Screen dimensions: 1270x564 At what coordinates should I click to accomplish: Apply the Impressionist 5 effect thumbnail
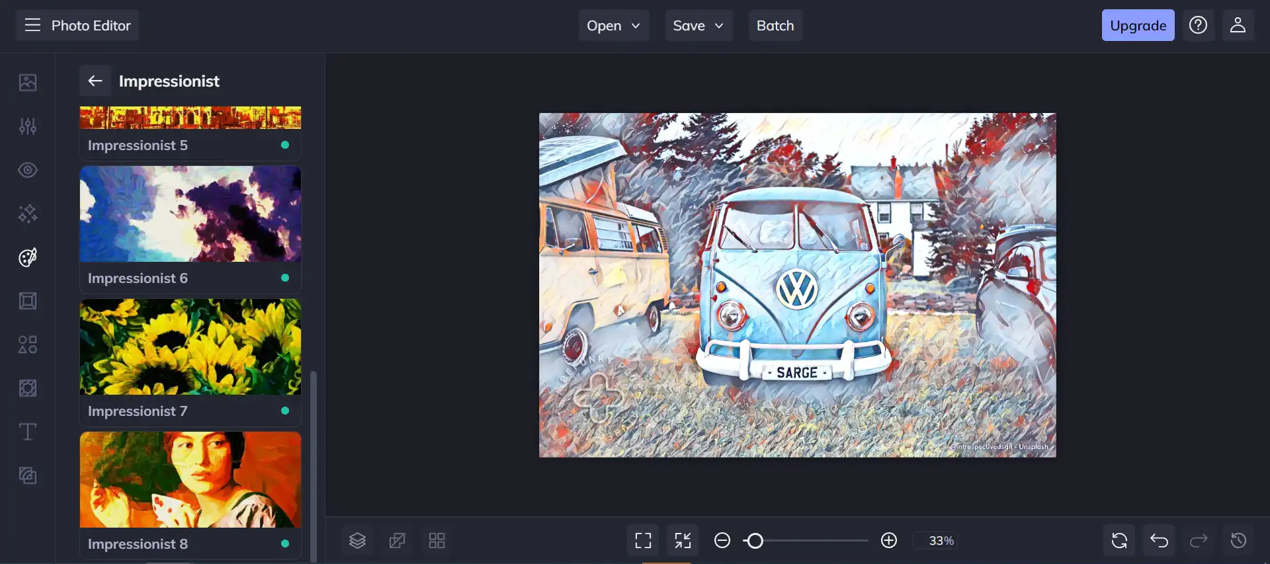[x=190, y=118]
